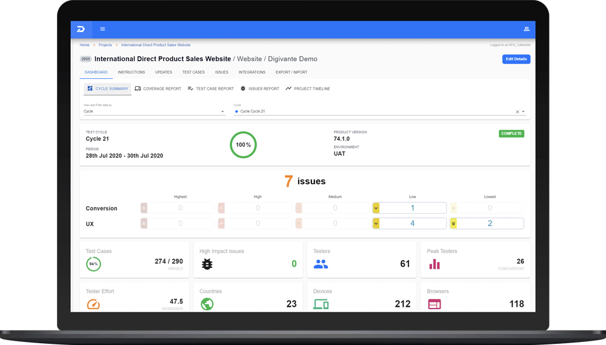Screen dimensions: 606x345
Task: Click the Project Timeline chart icon
Action: (x=288, y=89)
